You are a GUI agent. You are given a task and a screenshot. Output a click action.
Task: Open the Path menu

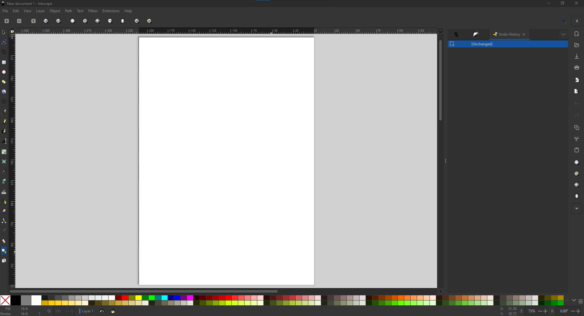click(x=68, y=11)
